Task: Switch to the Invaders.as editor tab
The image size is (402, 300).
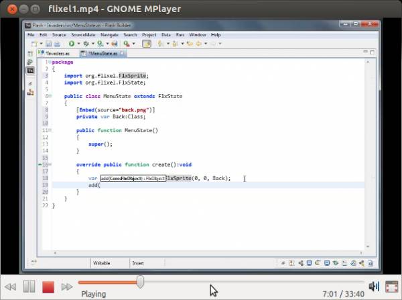Action: point(58,54)
